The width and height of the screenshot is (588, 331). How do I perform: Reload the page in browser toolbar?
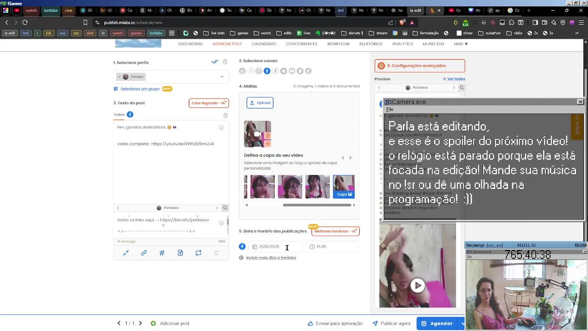pos(25,22)
